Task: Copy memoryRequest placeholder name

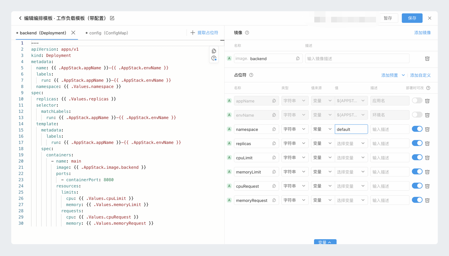Action: (x=274, y=200)
